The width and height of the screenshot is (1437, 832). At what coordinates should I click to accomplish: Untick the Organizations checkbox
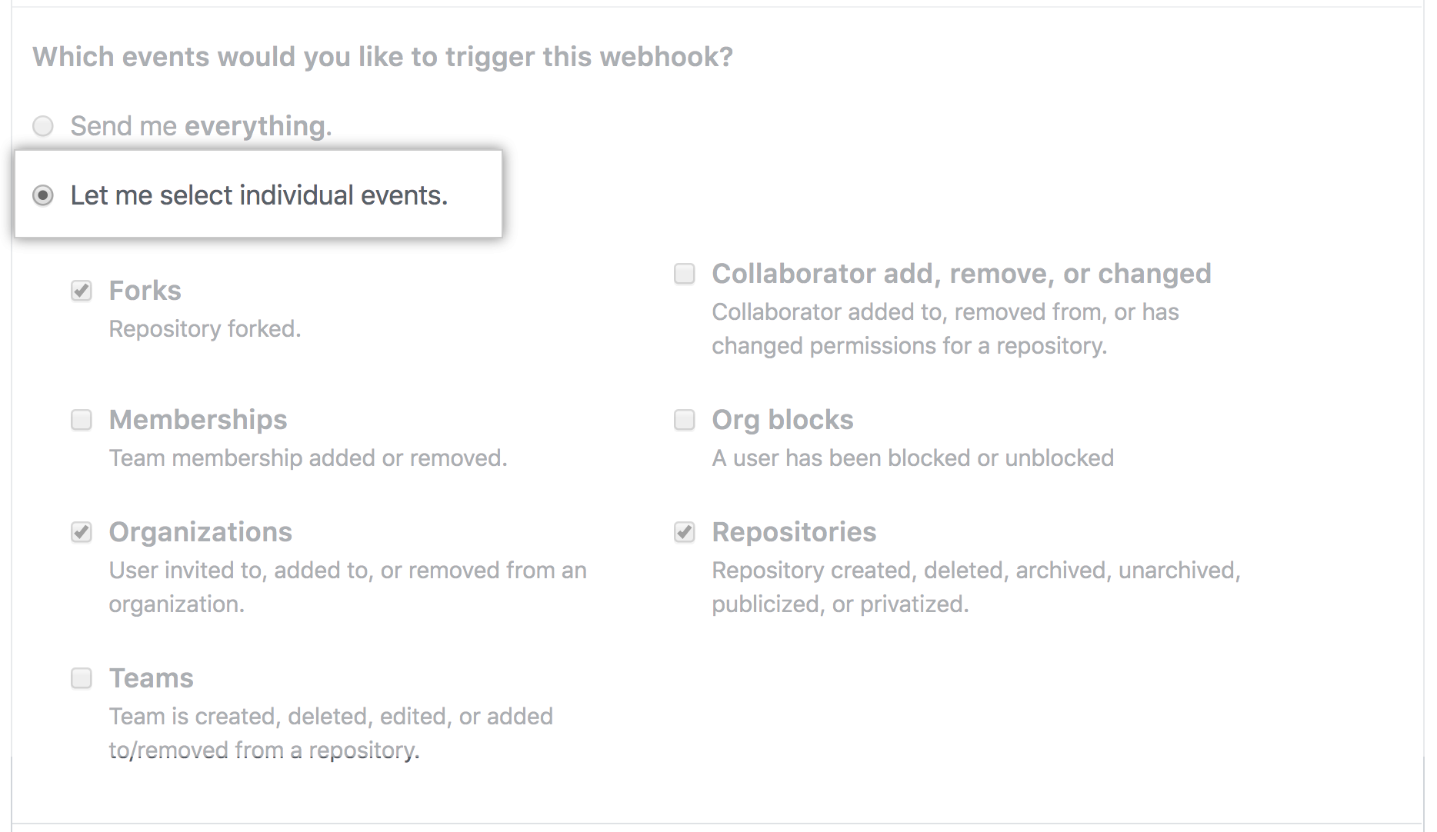point(82,532)
